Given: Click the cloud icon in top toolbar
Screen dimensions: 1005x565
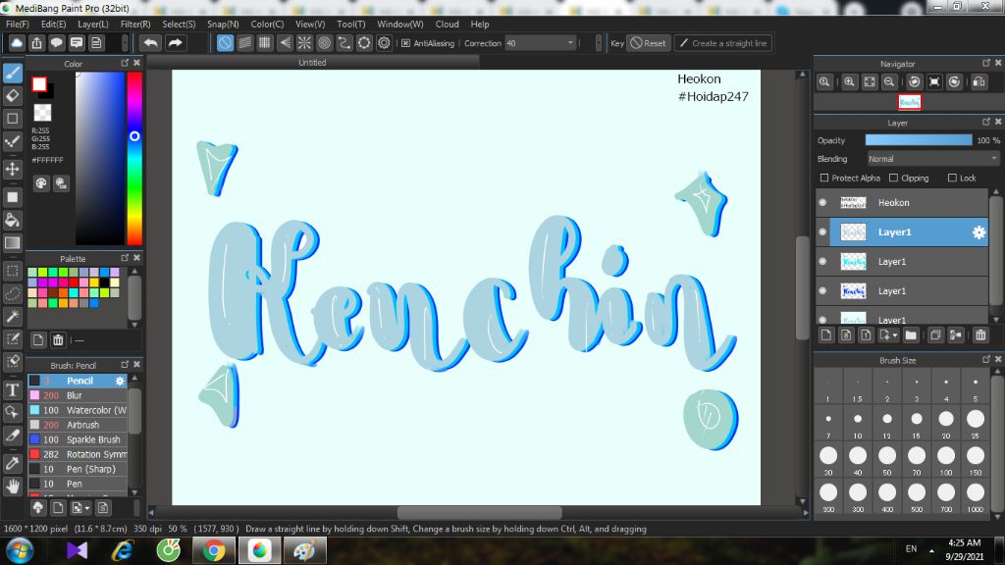Looking at the screenshot, I should (x=17, y=43).
